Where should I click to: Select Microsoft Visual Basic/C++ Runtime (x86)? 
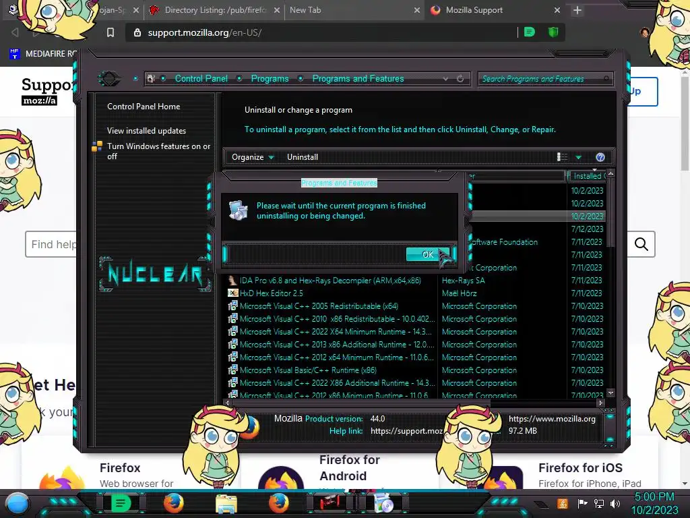point(308,370)
